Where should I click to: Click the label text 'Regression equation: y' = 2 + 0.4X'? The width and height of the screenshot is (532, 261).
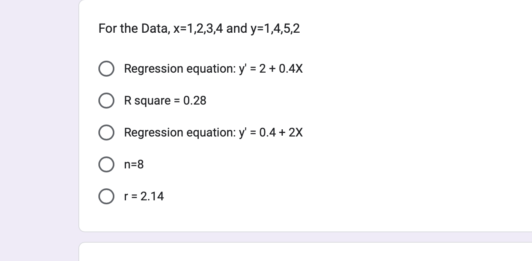(x=213, y=69)
